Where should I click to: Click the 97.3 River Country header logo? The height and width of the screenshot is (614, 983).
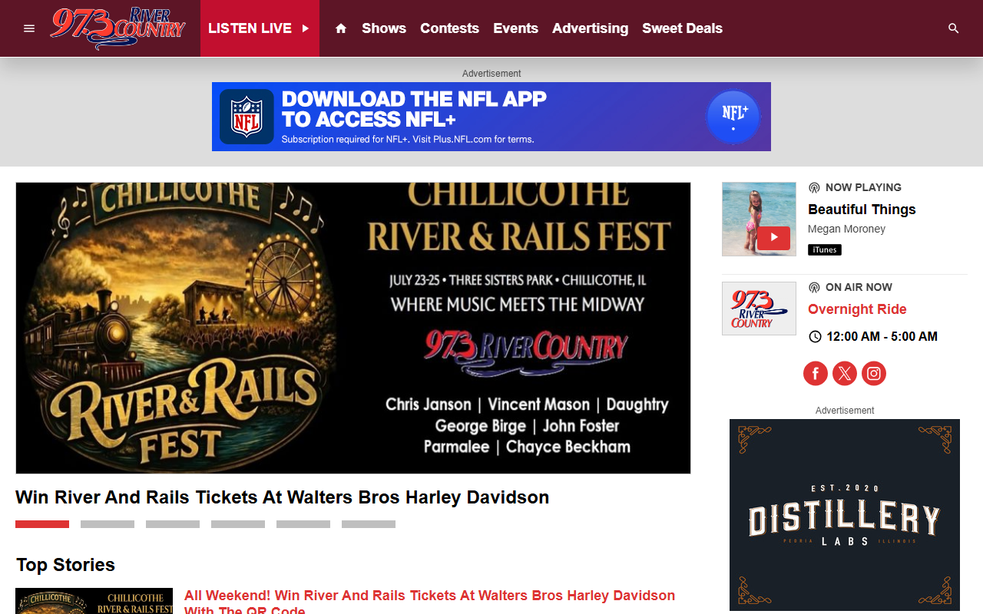pyautogui.click(x=118, y=28)
